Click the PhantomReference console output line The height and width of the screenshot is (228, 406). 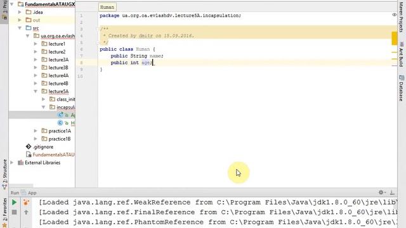pos(218,222)
